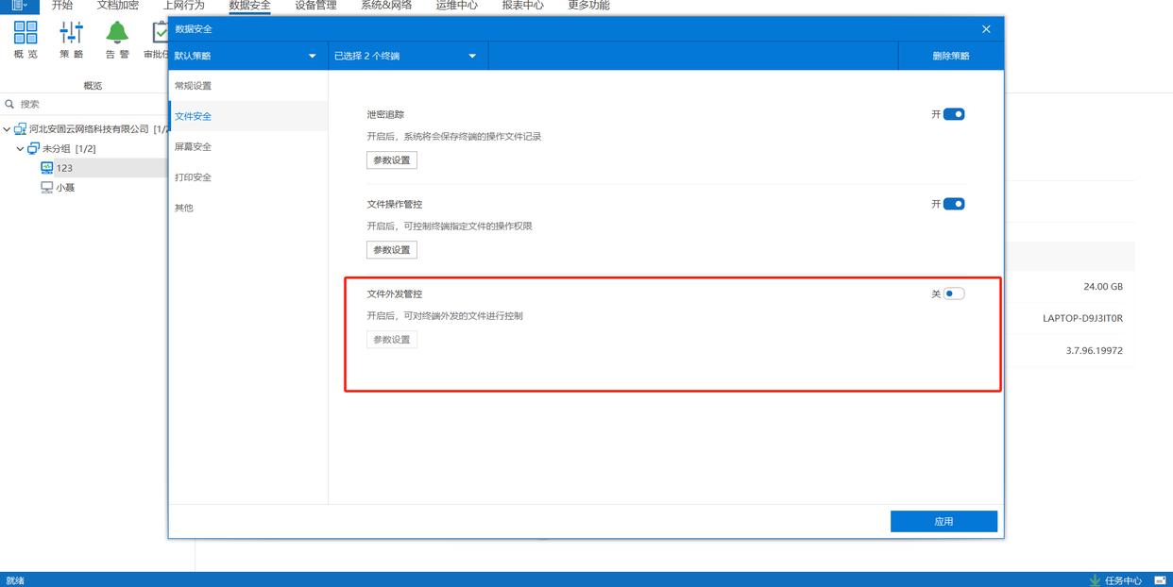Open the 文档加密 menu tab
1173x587 pixels.
pyautogui.click(x=118, y=6)
